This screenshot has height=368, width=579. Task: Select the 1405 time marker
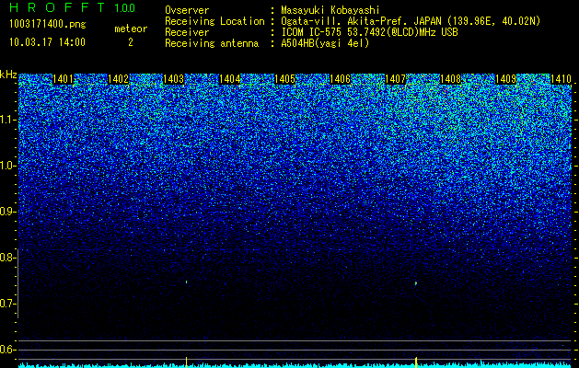tap(284, 79)
